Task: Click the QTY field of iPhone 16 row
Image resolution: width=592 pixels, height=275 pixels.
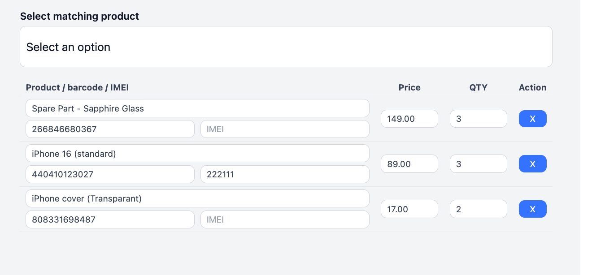Action: tap(478, 164)
